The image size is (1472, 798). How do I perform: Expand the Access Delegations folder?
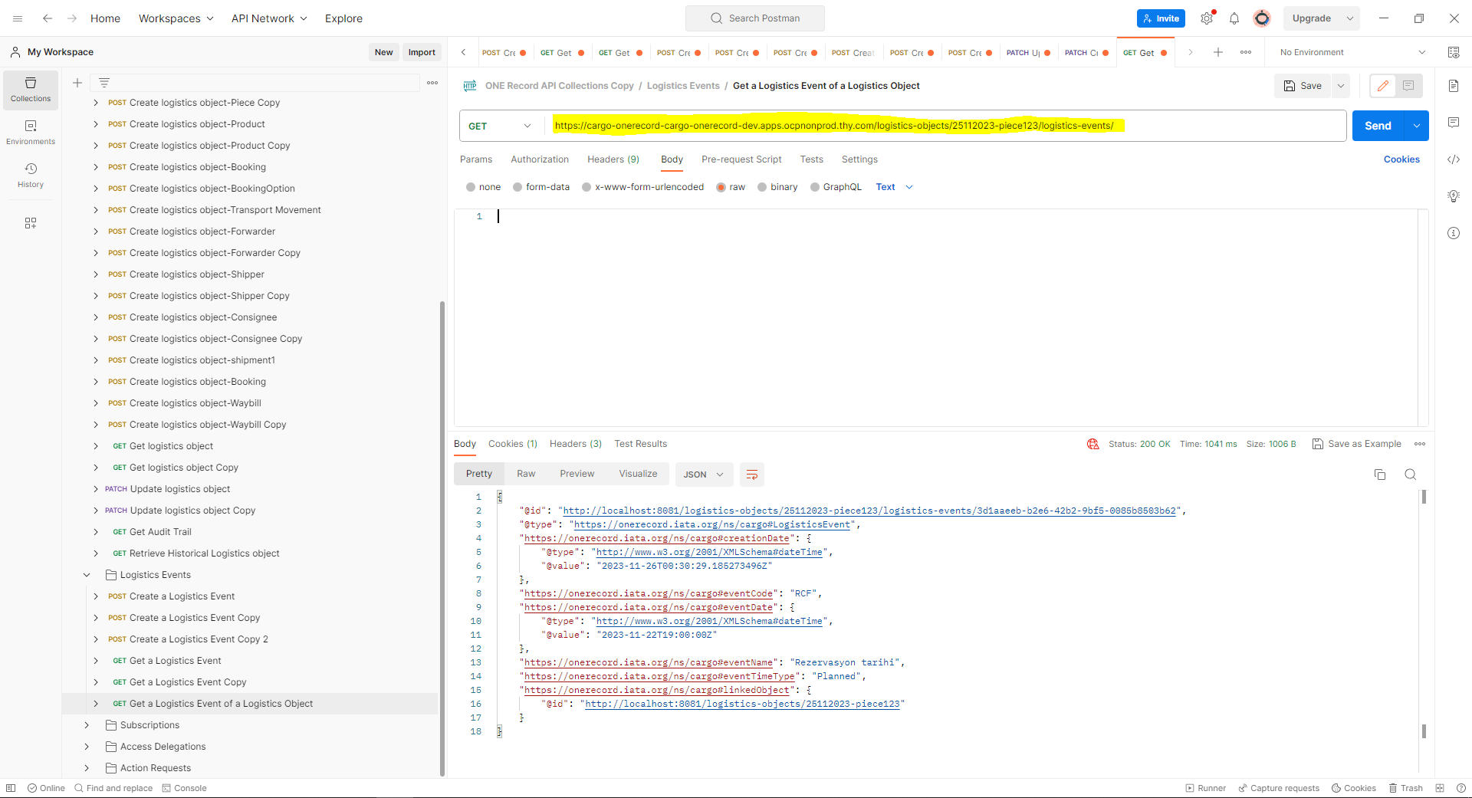[87, 747]
